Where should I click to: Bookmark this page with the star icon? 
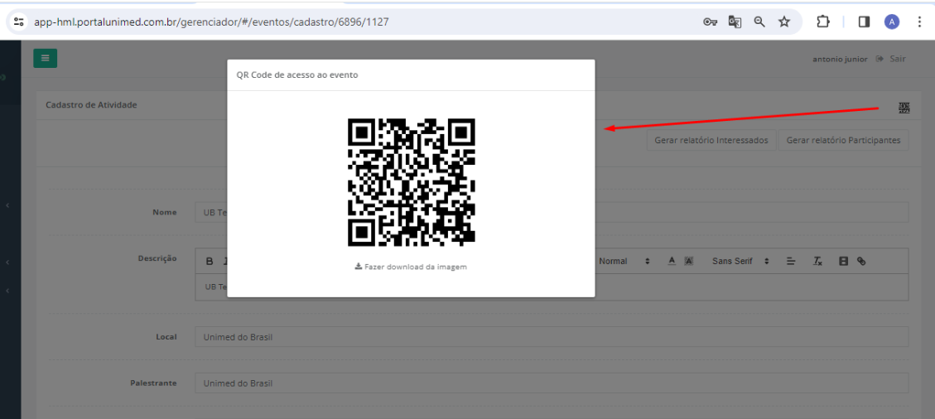click(784, 22)
